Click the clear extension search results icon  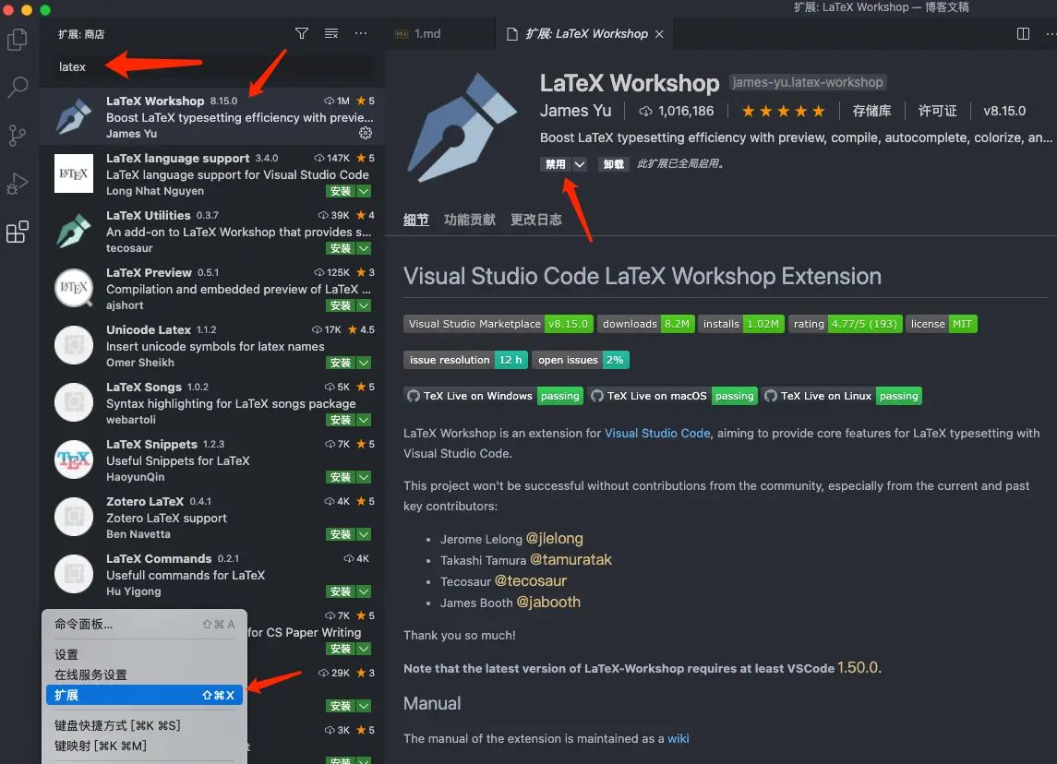[x=330, y=32]
